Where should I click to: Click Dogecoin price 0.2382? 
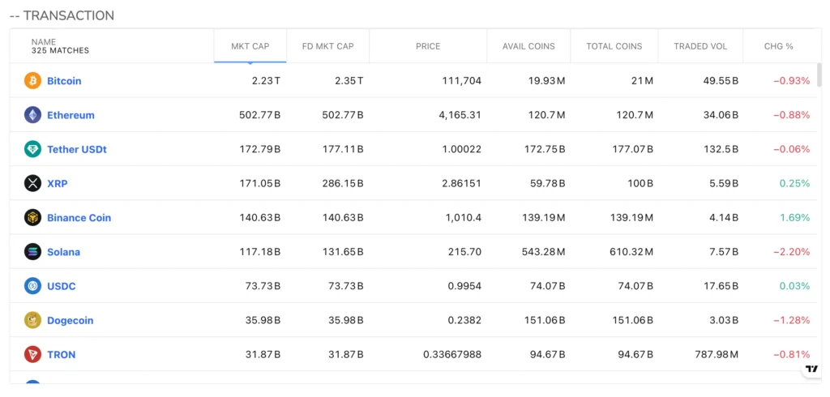(x=466, y=320)
